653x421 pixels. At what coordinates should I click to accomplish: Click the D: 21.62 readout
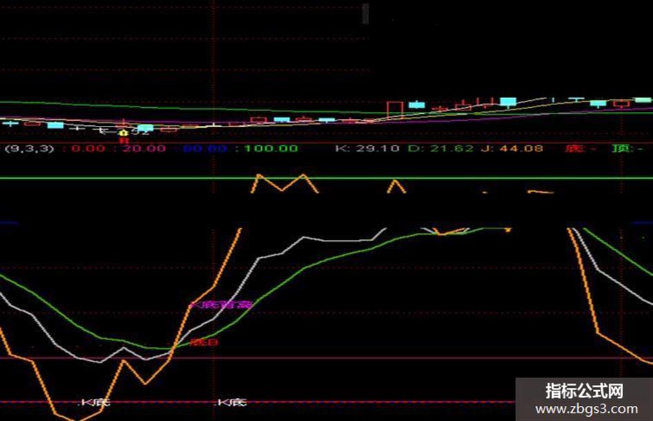441,149
